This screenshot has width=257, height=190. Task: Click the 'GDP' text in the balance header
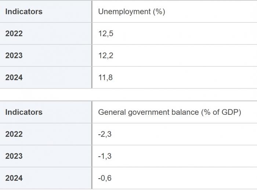point(230,112)
